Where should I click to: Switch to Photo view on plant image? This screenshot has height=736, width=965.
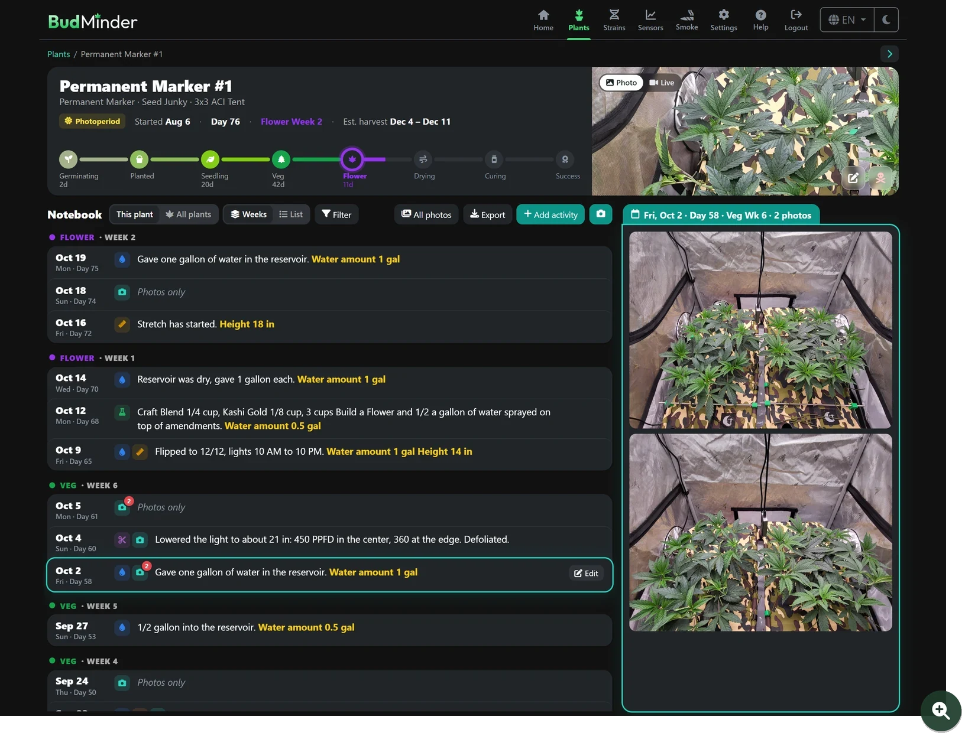(621, 83)
